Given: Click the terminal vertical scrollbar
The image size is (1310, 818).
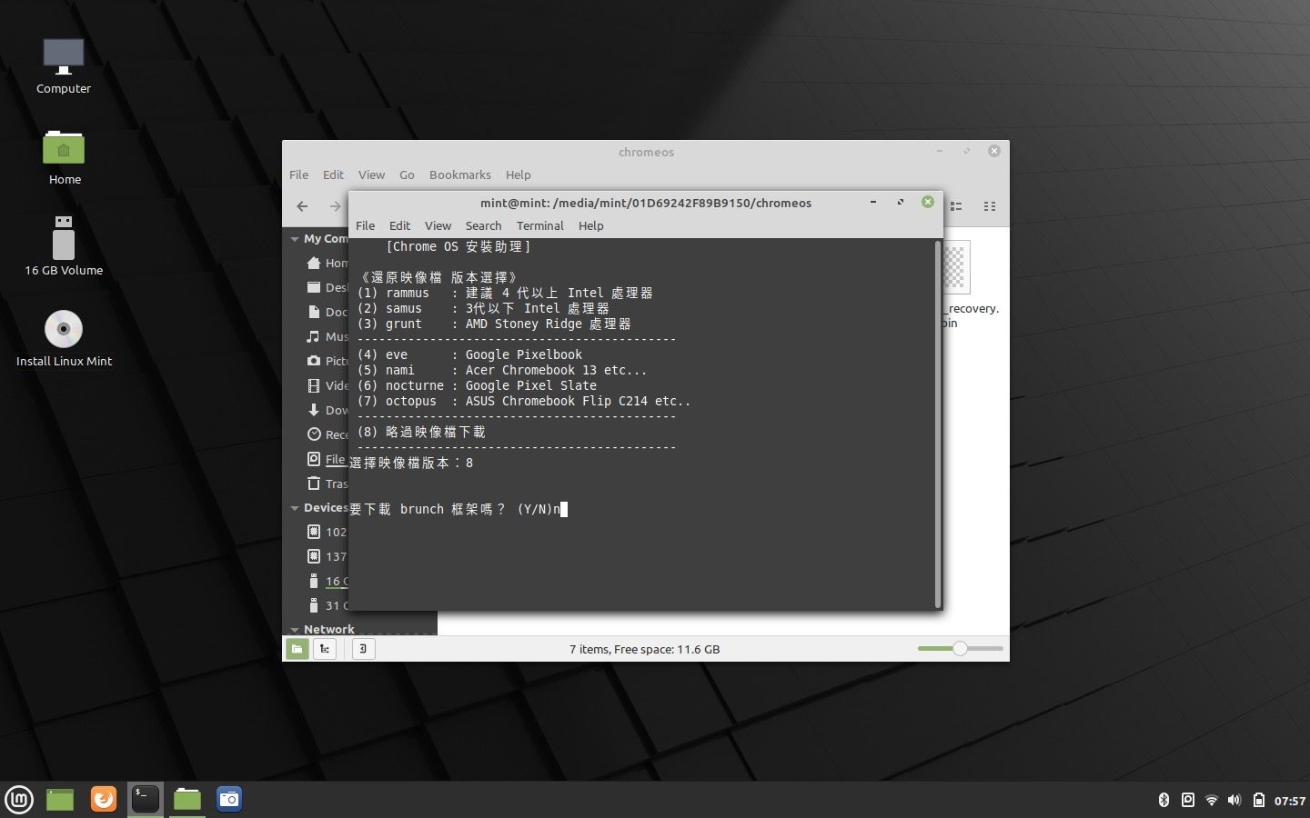Looking at the screenshot, I should [x=937, y=424].
